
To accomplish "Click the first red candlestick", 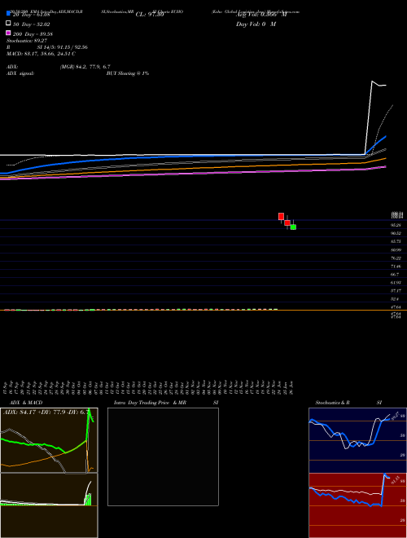I will click(281, 217).
